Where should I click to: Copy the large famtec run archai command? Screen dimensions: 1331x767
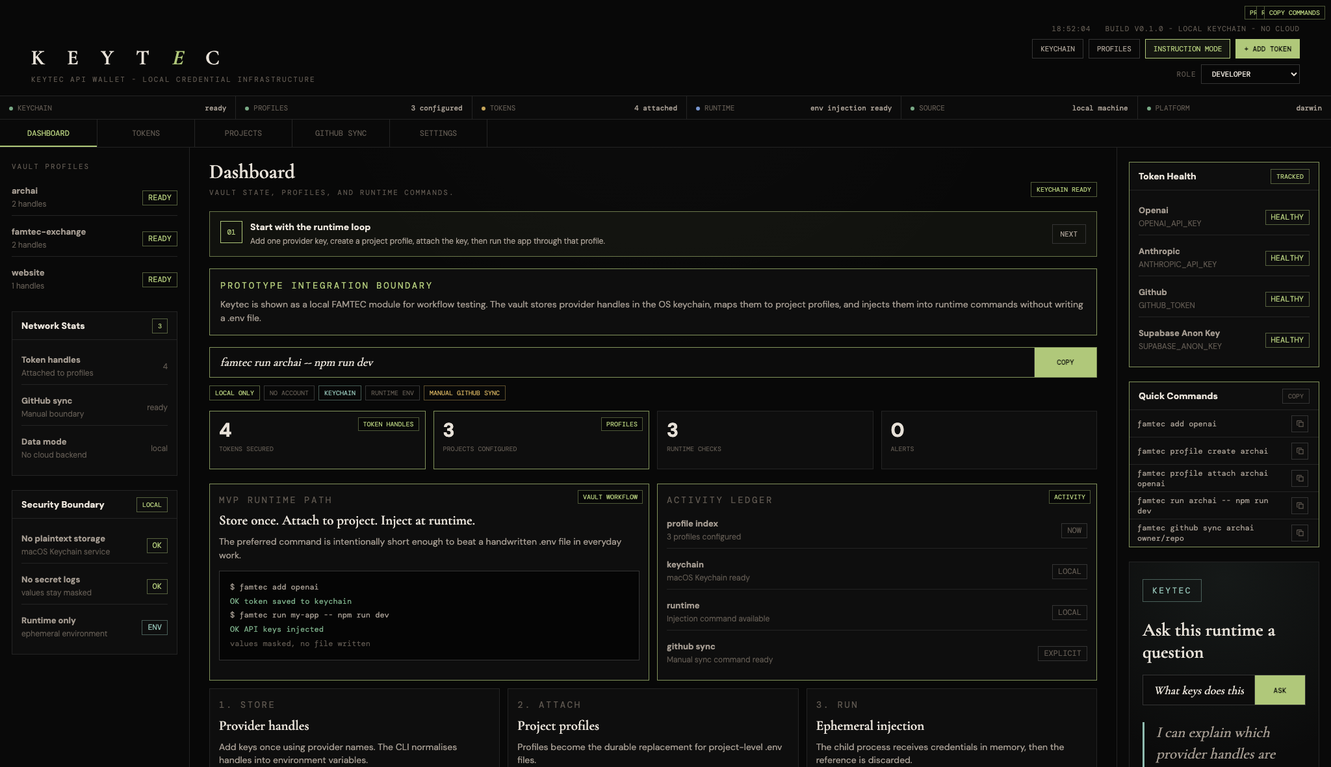click(1065, 362)
